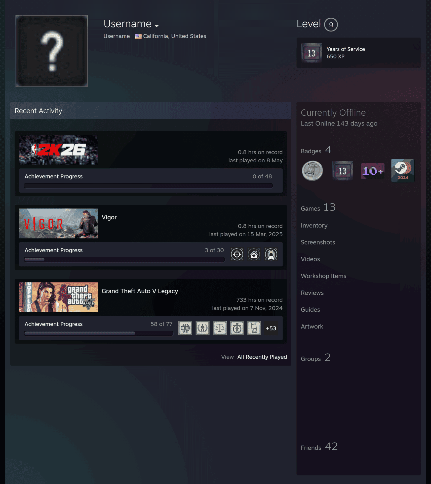Viewport: 431px width, 484px height.
Task: Click 'last played on 8 May' text
Action: point(255,161)
